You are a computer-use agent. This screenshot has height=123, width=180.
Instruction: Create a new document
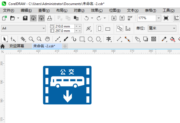point(4,18)
